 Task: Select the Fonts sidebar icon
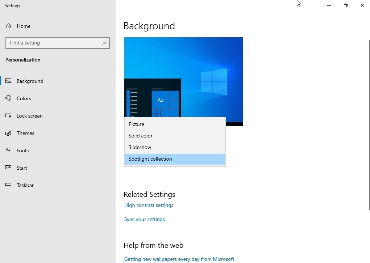8,150
